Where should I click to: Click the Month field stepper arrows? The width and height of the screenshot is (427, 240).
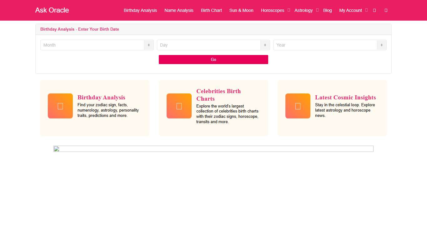point(148,45)
